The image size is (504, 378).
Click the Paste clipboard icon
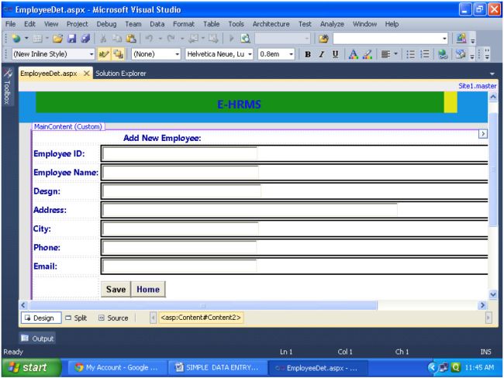coord(131,39)
